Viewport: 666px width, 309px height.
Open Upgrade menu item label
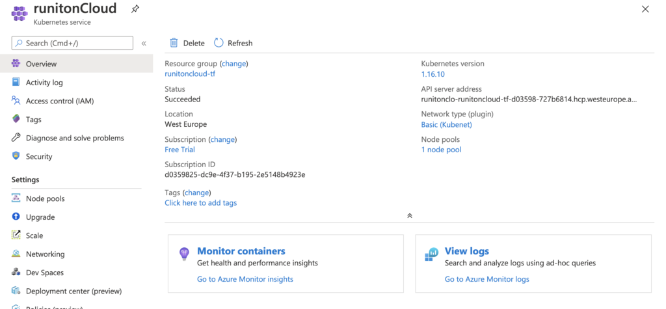tap(40, 217)
